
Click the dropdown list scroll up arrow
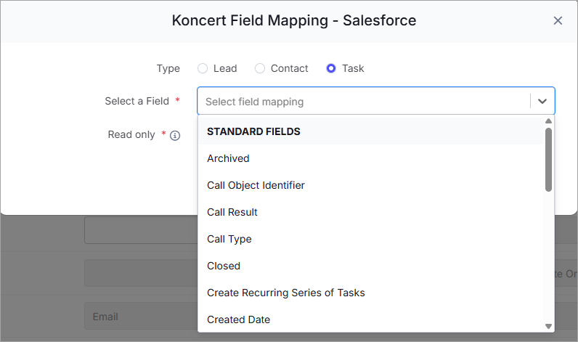coord(548,121)
